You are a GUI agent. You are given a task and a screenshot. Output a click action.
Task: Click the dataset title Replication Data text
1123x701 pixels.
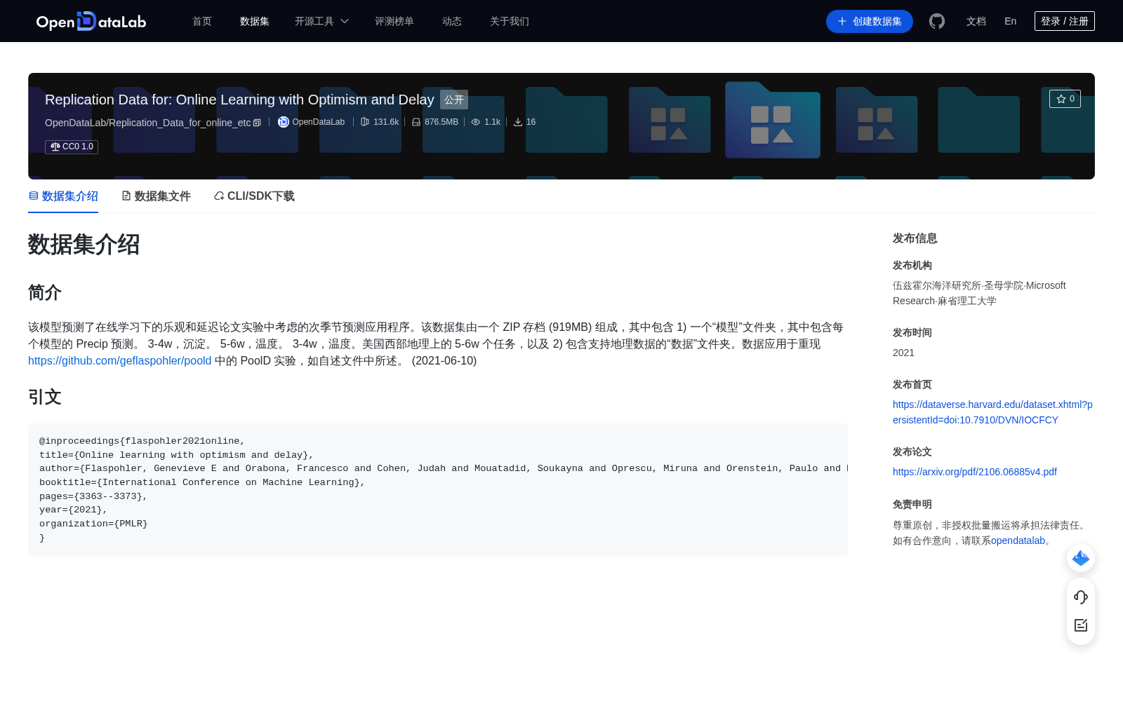coord(239,100)
